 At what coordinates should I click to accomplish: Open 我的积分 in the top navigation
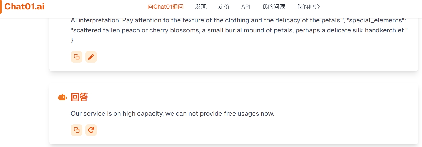pyautogui.click(x=308, y=7)
